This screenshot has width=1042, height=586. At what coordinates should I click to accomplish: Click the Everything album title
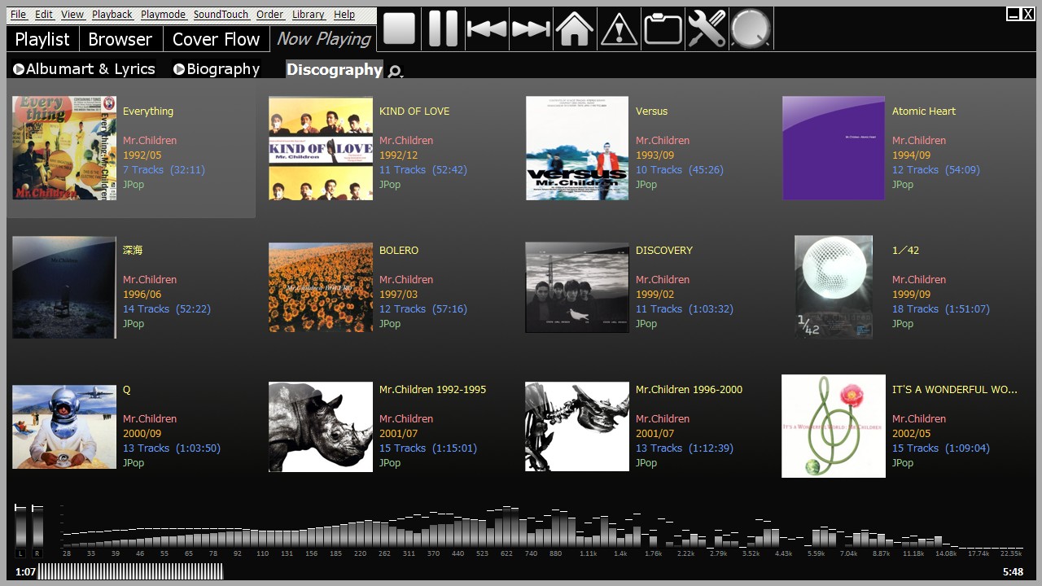coord(148,112)
